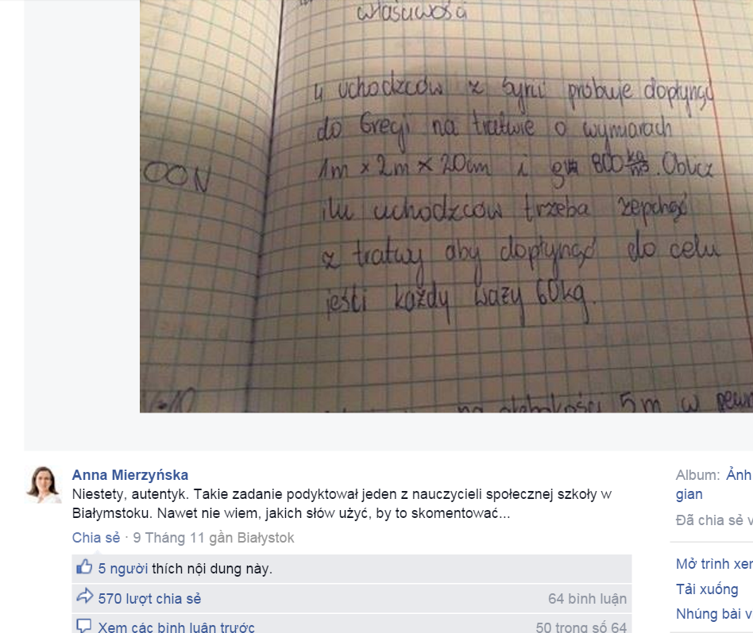Open Anna Mierzyńska profile name link

(x=130, y=474)
